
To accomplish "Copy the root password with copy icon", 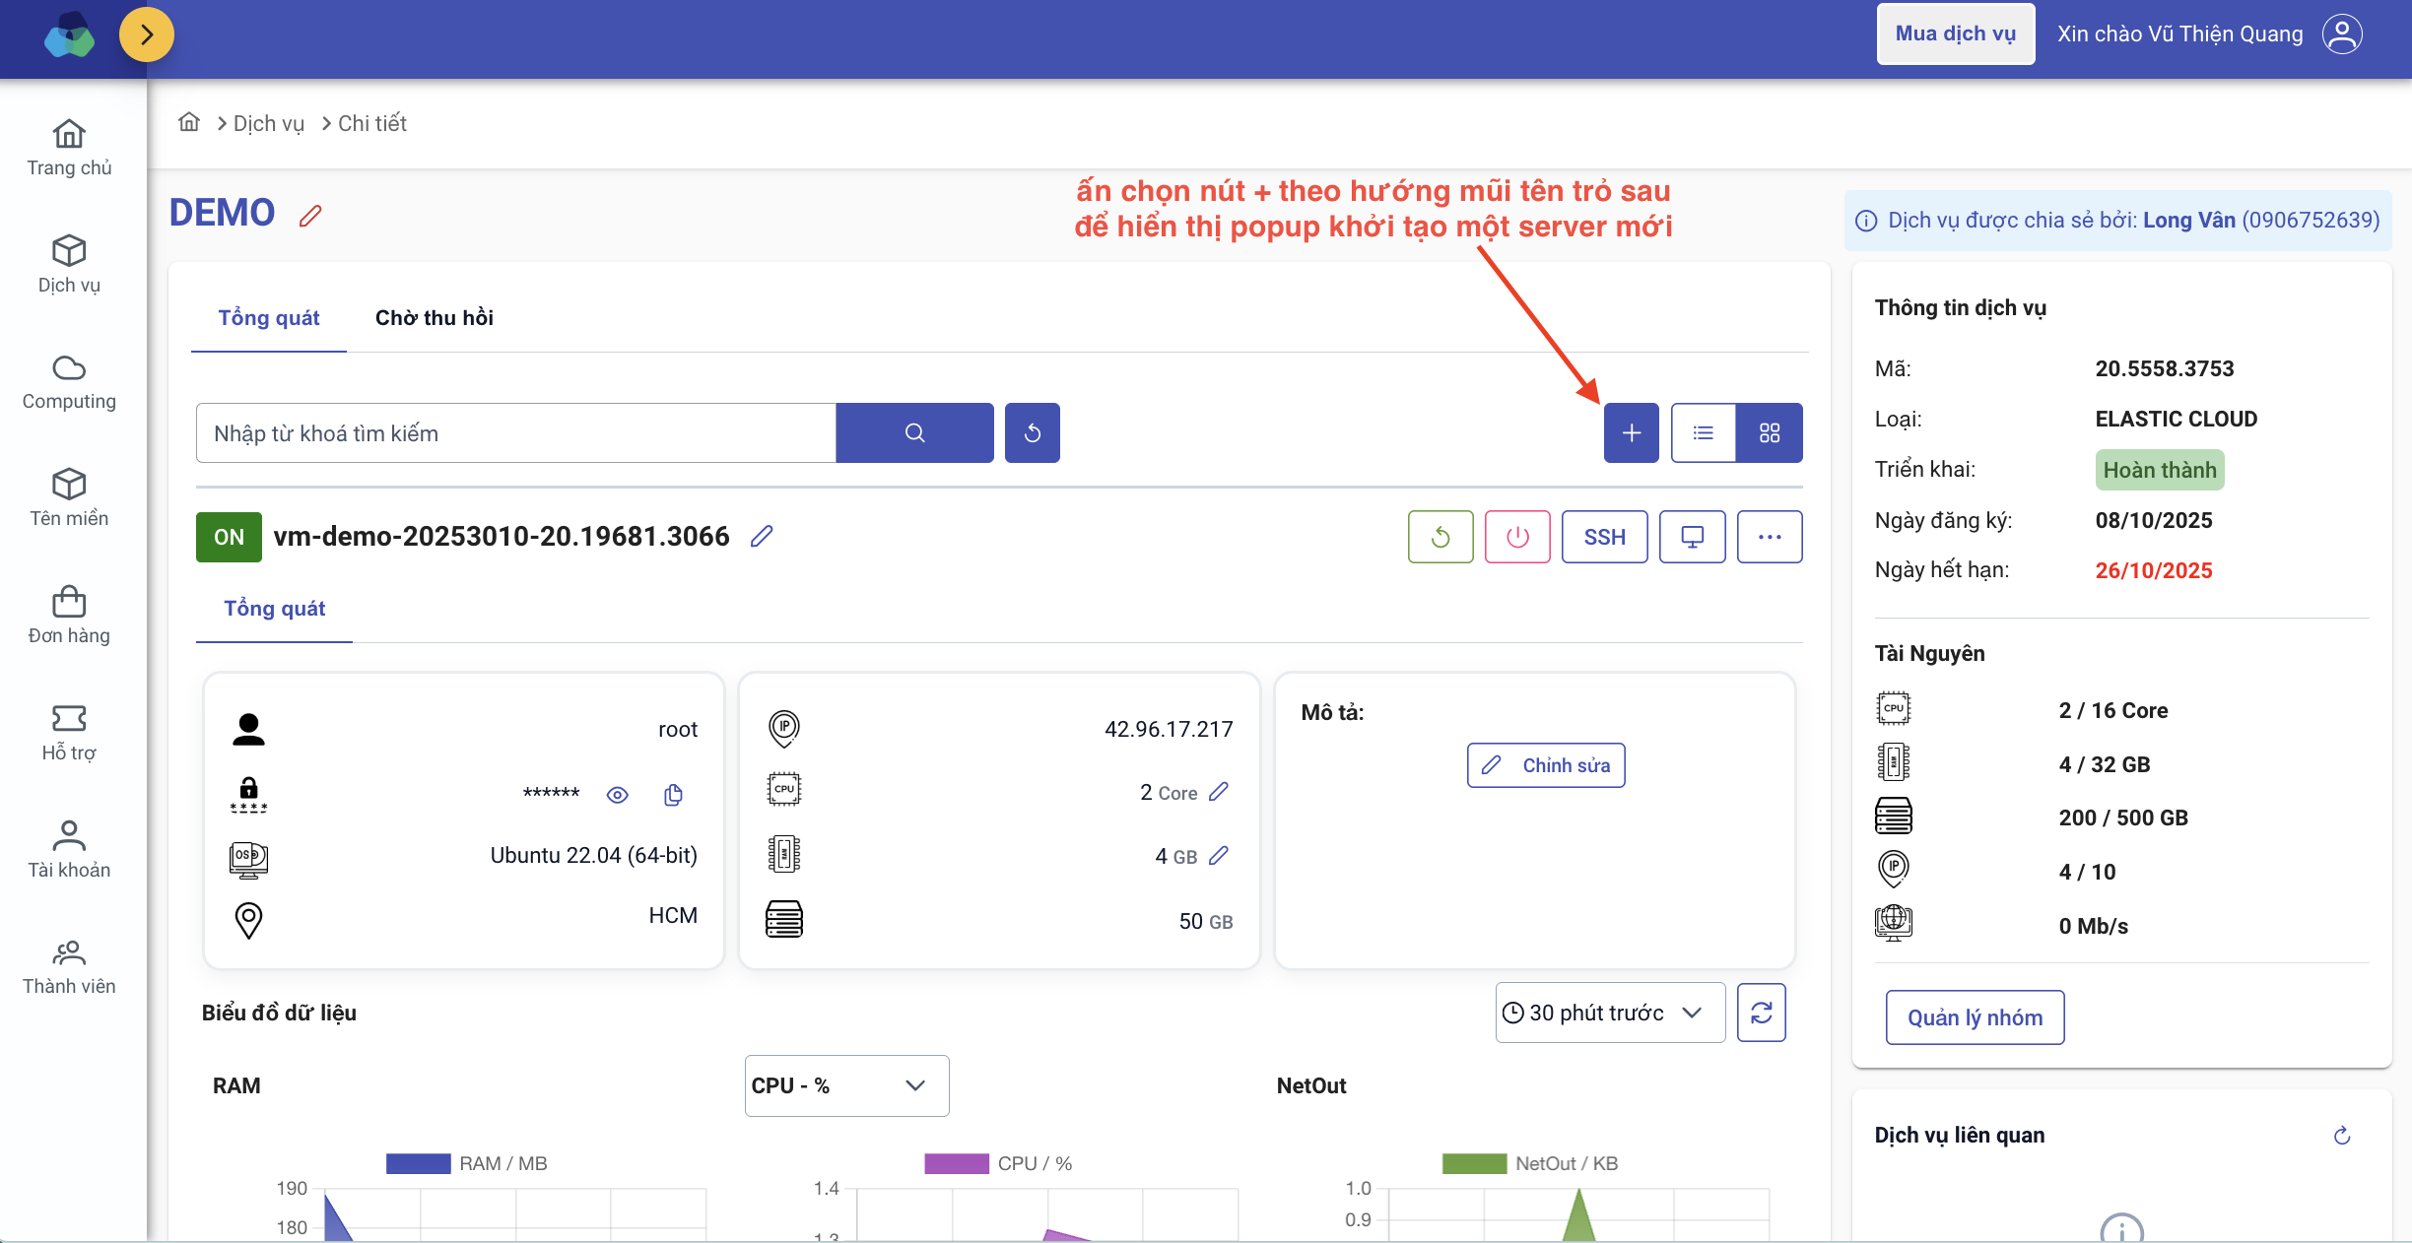I will click(673, 795).
